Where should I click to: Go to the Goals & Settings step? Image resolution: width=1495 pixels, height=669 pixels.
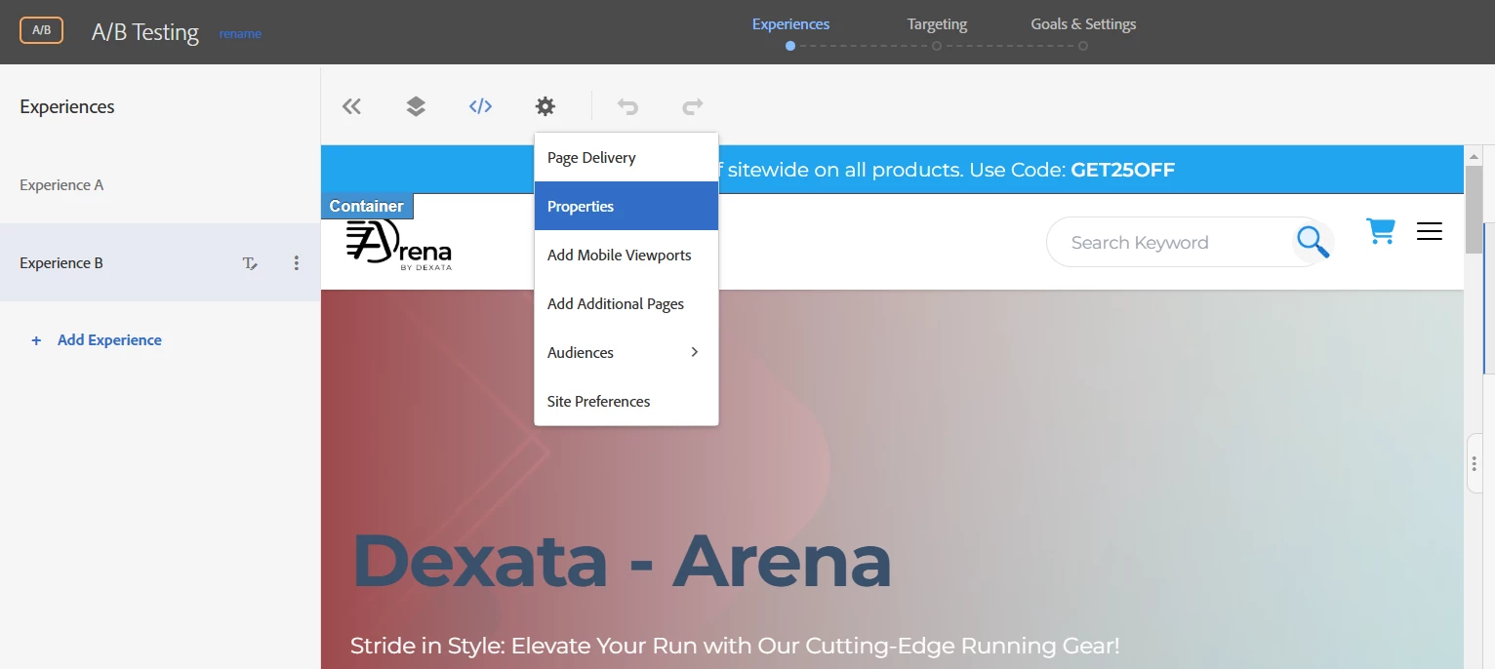pyautogui.click(x=1083, y=24)
